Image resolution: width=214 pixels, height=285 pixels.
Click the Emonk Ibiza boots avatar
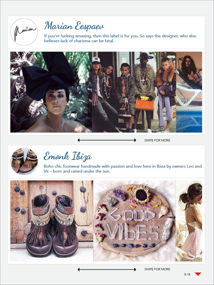pyautogui.click(x=24, y=161)
